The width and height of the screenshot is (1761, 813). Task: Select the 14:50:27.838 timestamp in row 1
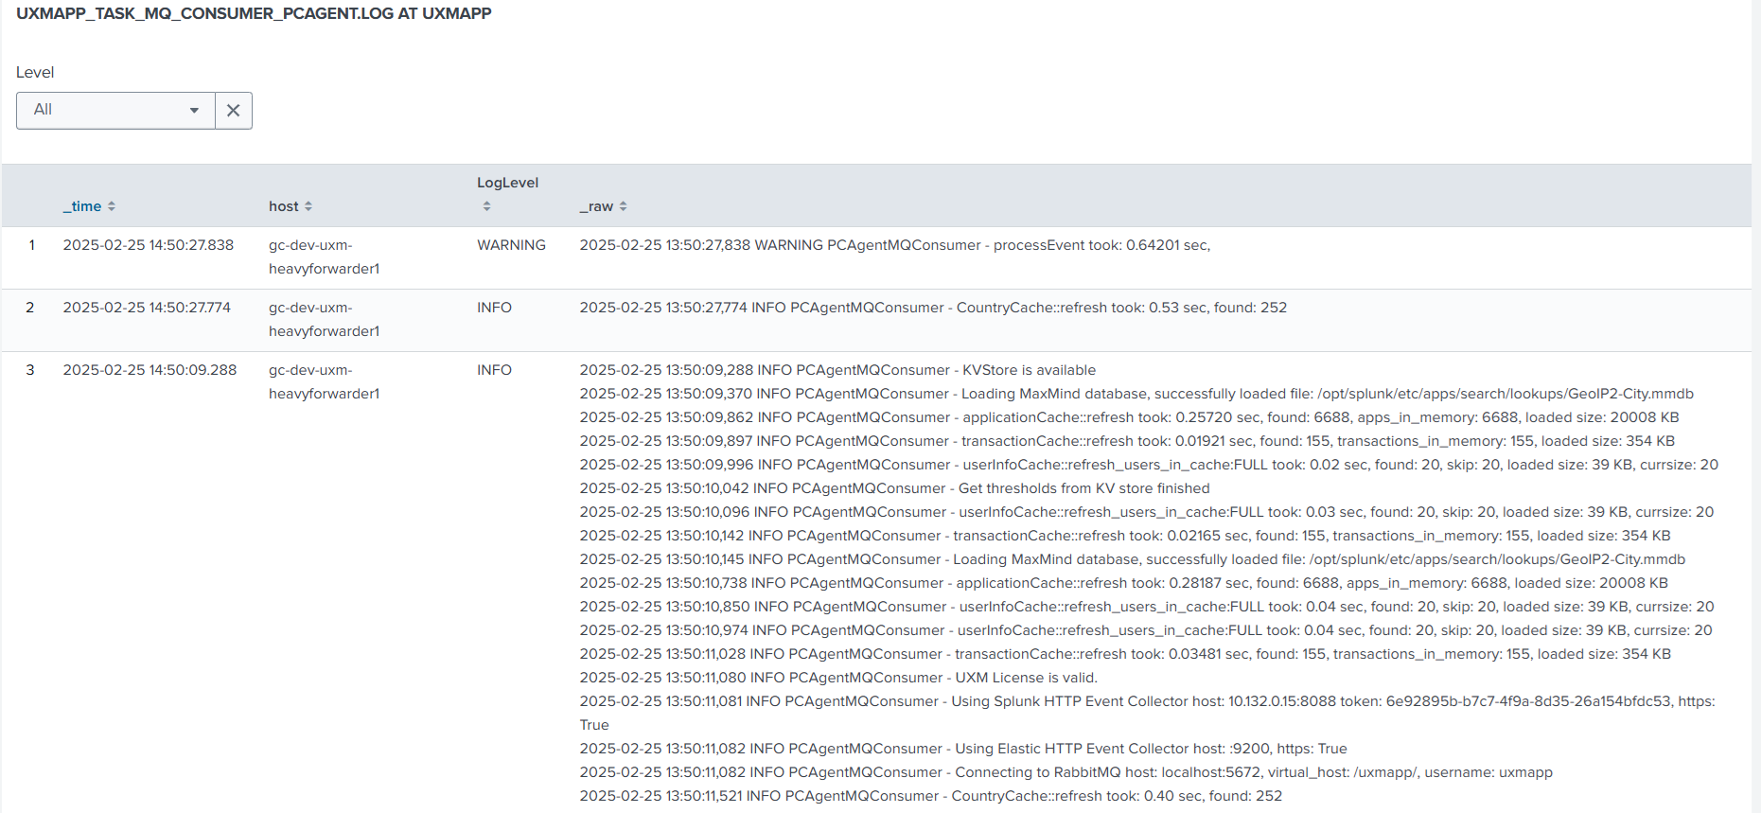coord(148,245)
